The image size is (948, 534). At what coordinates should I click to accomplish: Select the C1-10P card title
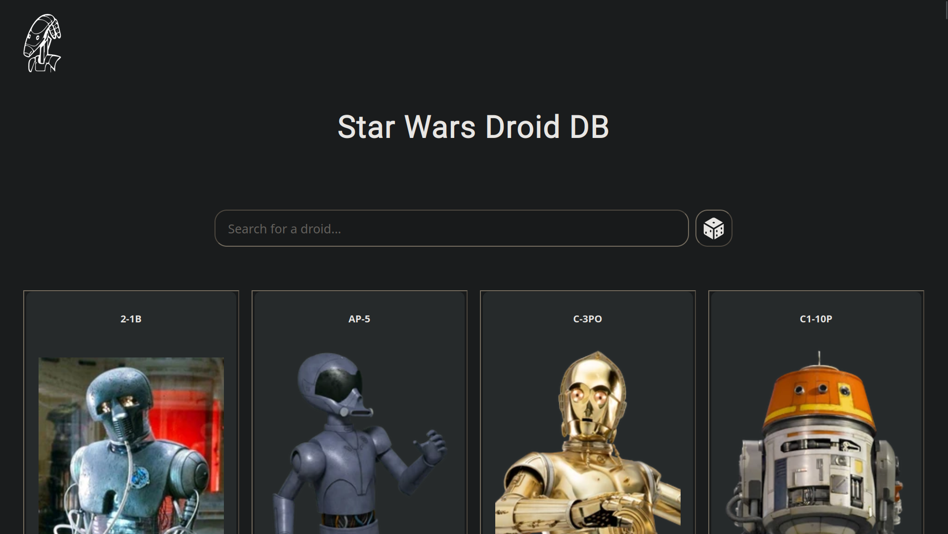[816, 319]
